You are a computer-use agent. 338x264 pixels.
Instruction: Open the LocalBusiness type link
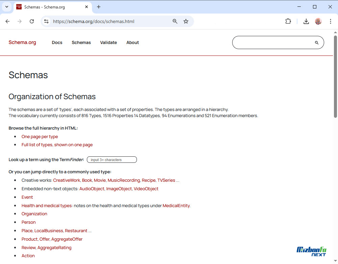(x=49, y=230)
